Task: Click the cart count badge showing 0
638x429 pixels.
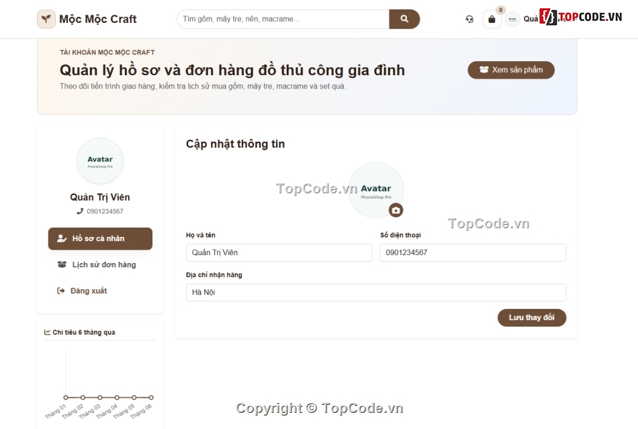Action: point(500,10)
